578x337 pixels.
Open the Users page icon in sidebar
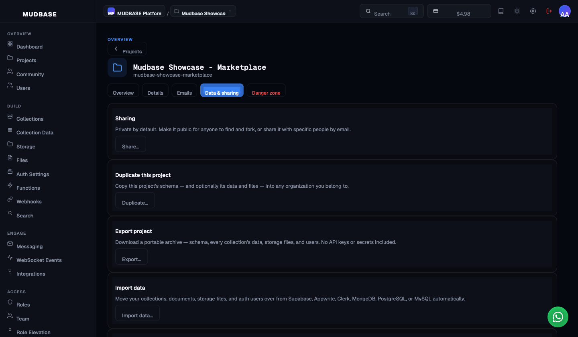coord(10,85)
